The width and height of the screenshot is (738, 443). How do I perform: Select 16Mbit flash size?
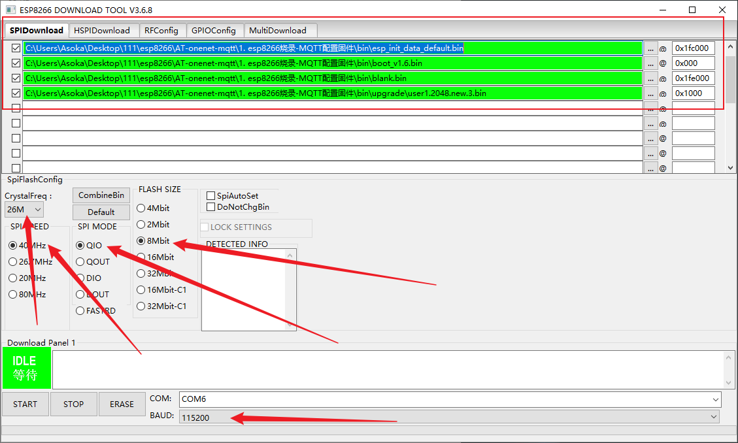click(x=156, y=257)
